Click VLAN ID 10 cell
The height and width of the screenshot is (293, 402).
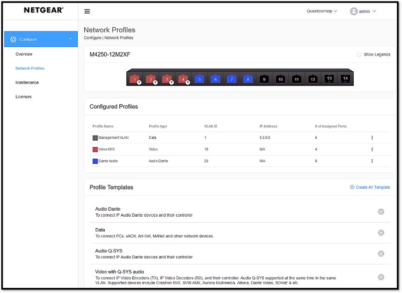(x=206, y=150)
